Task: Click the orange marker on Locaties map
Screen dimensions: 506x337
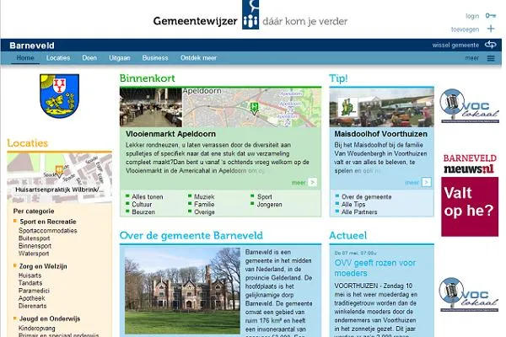Action: 59,171
